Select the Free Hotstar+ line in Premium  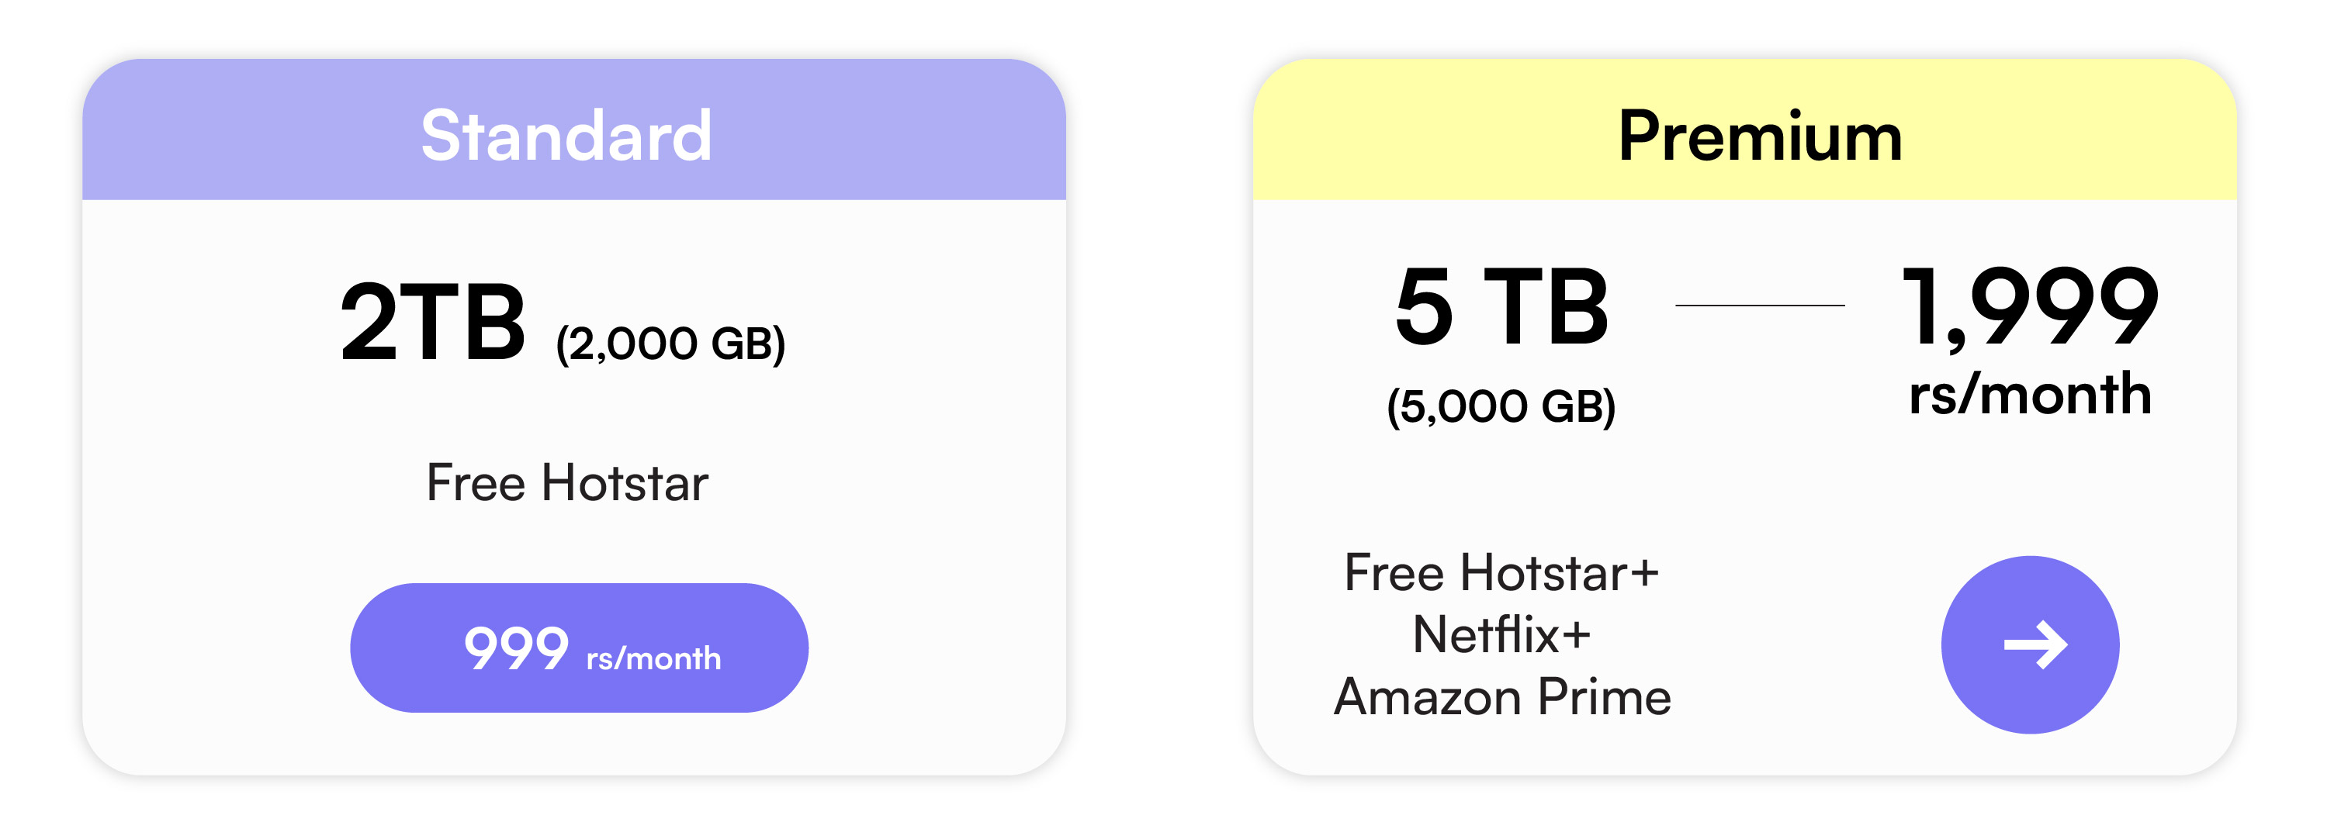[x=1501, y=573]
